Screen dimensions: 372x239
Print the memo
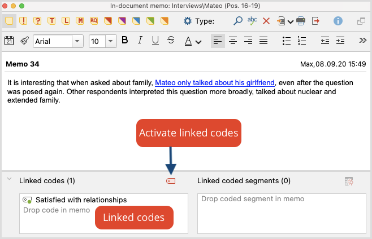click(301, 21)
